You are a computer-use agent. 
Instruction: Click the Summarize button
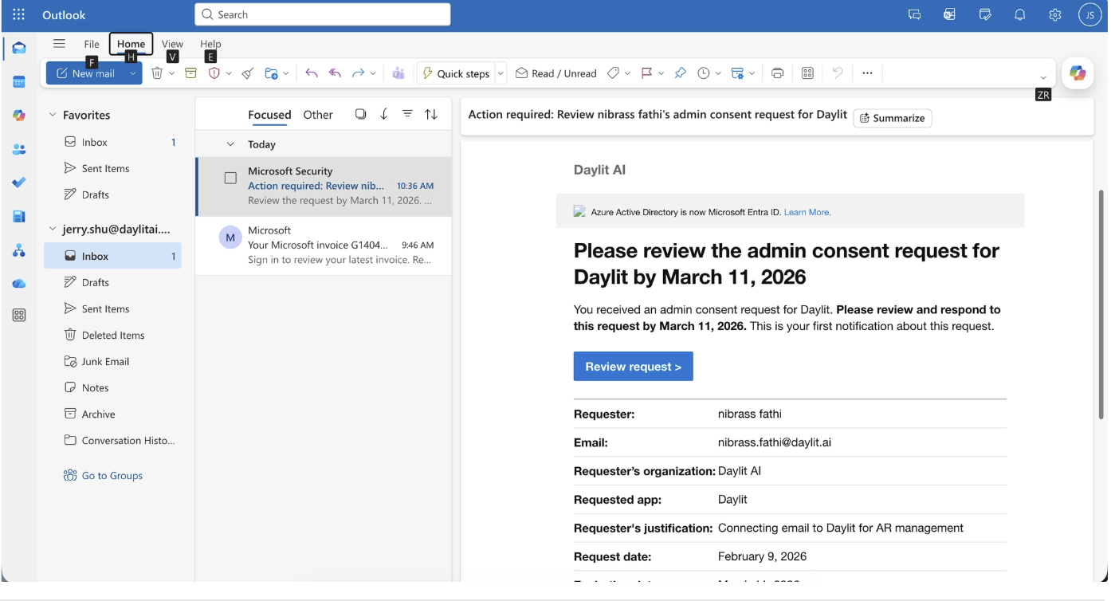(892, 118)
